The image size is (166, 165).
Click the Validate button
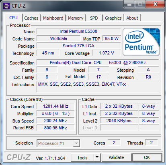[116, 157]
